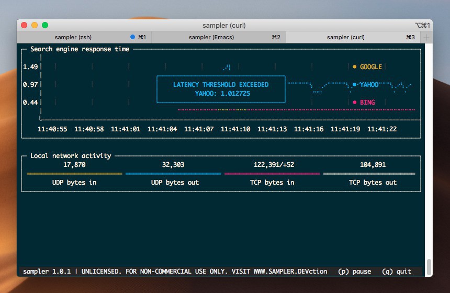Open the sampler (Emacs) tab
The height and width of the screenshot is (293, 450).
pyautogui.click(x=211, y=37)
